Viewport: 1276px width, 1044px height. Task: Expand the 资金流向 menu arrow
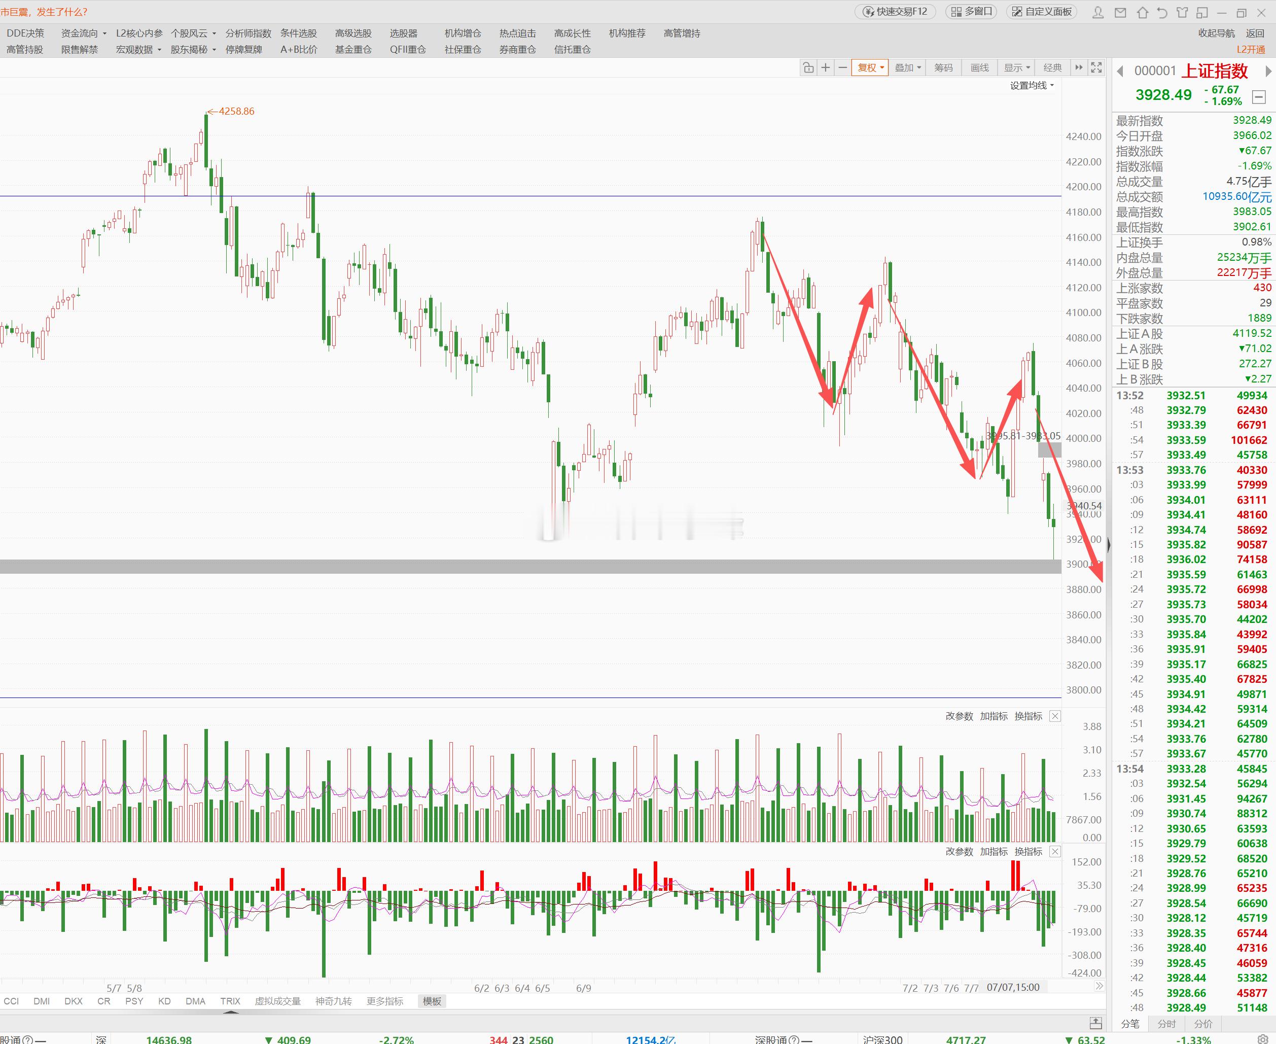click(x=104, y=33)
